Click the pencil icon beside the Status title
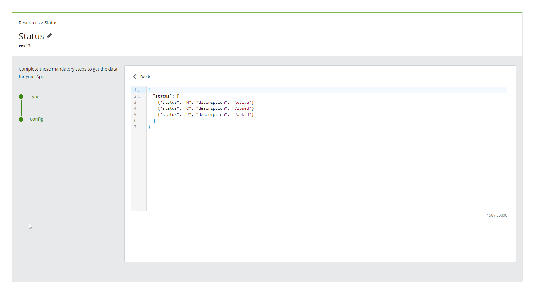Screen dimensions: 535x295 pos(49,36)
